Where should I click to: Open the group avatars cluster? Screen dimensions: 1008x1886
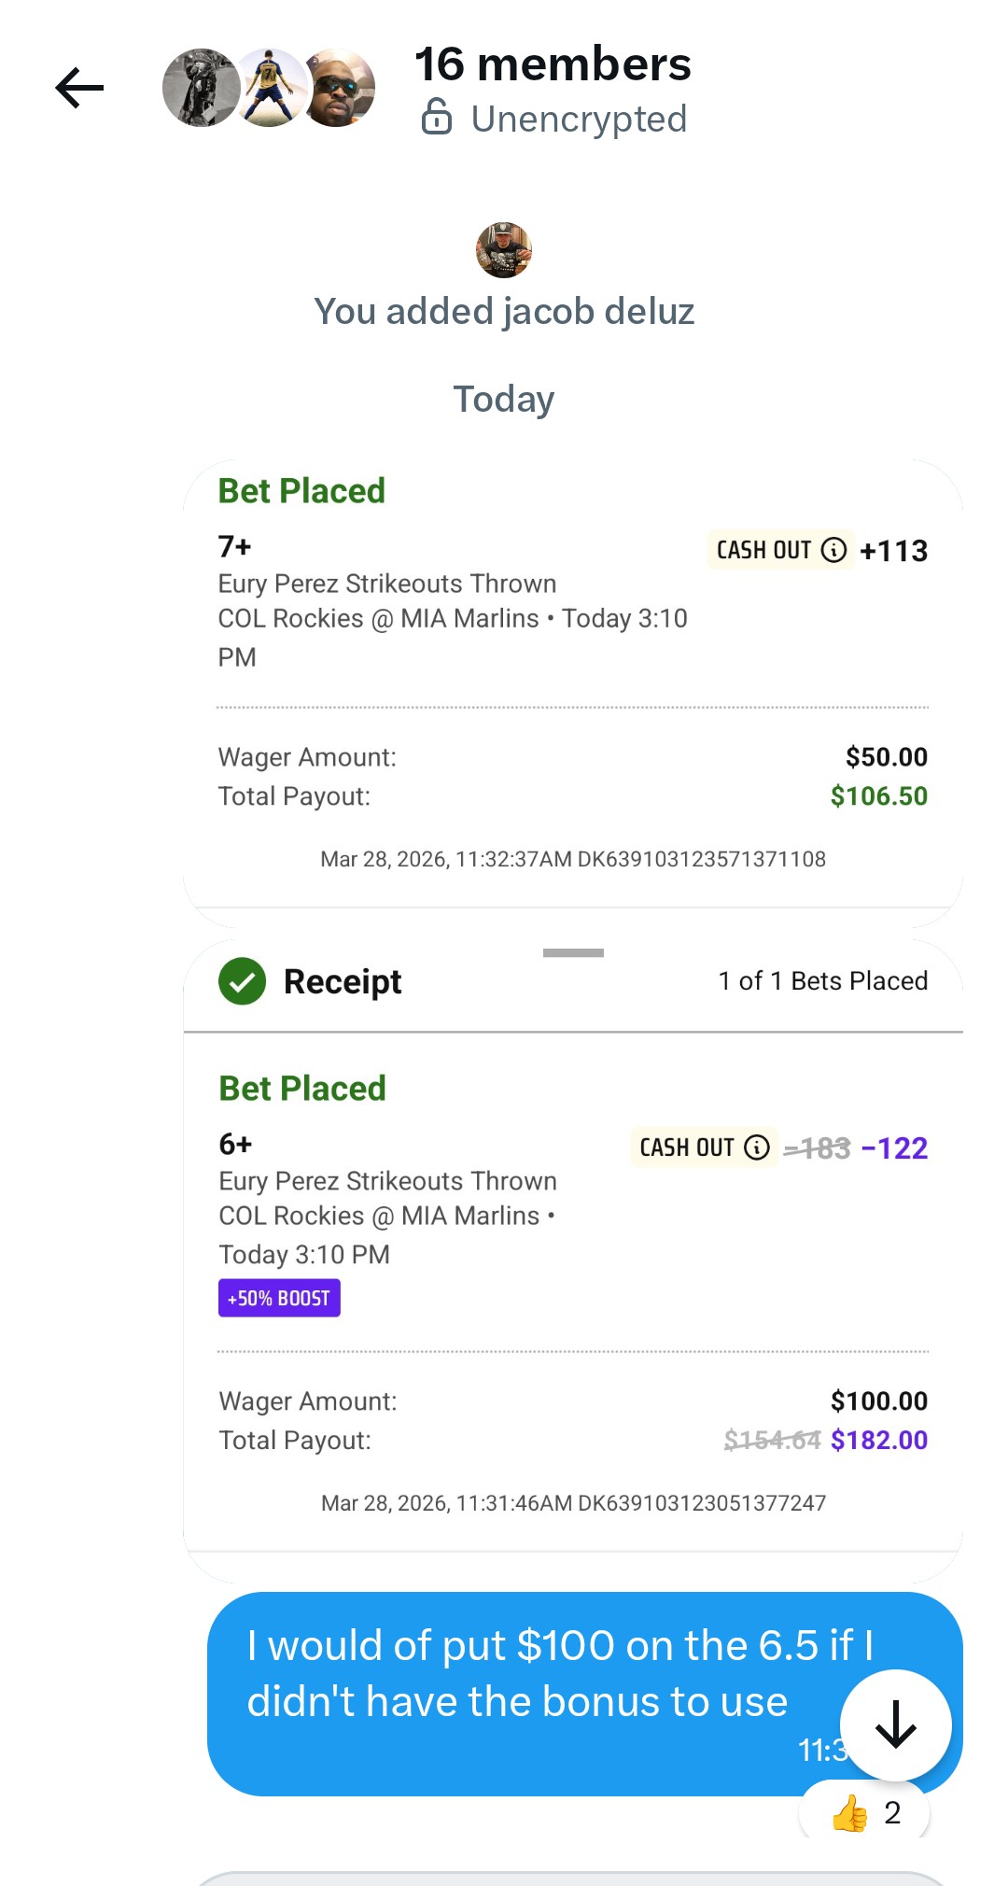pyautogui.click(x=269, y=89)
